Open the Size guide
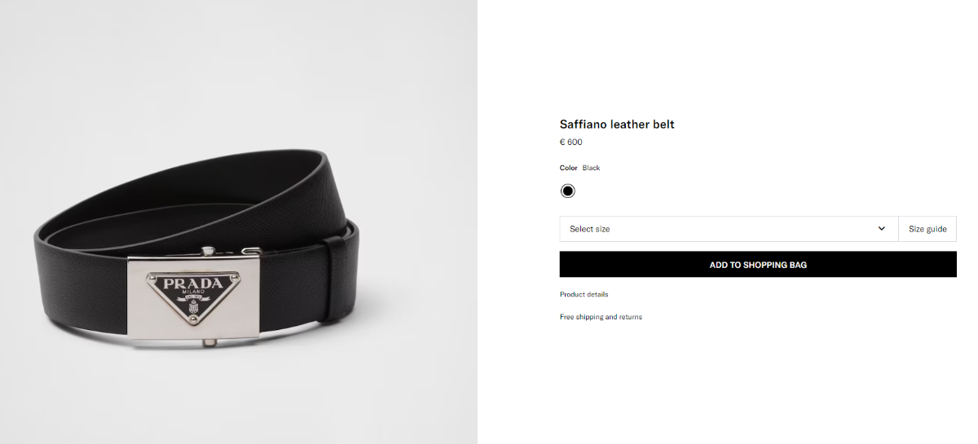The height and width of the screenshot is (444, 978). point(927,229)
